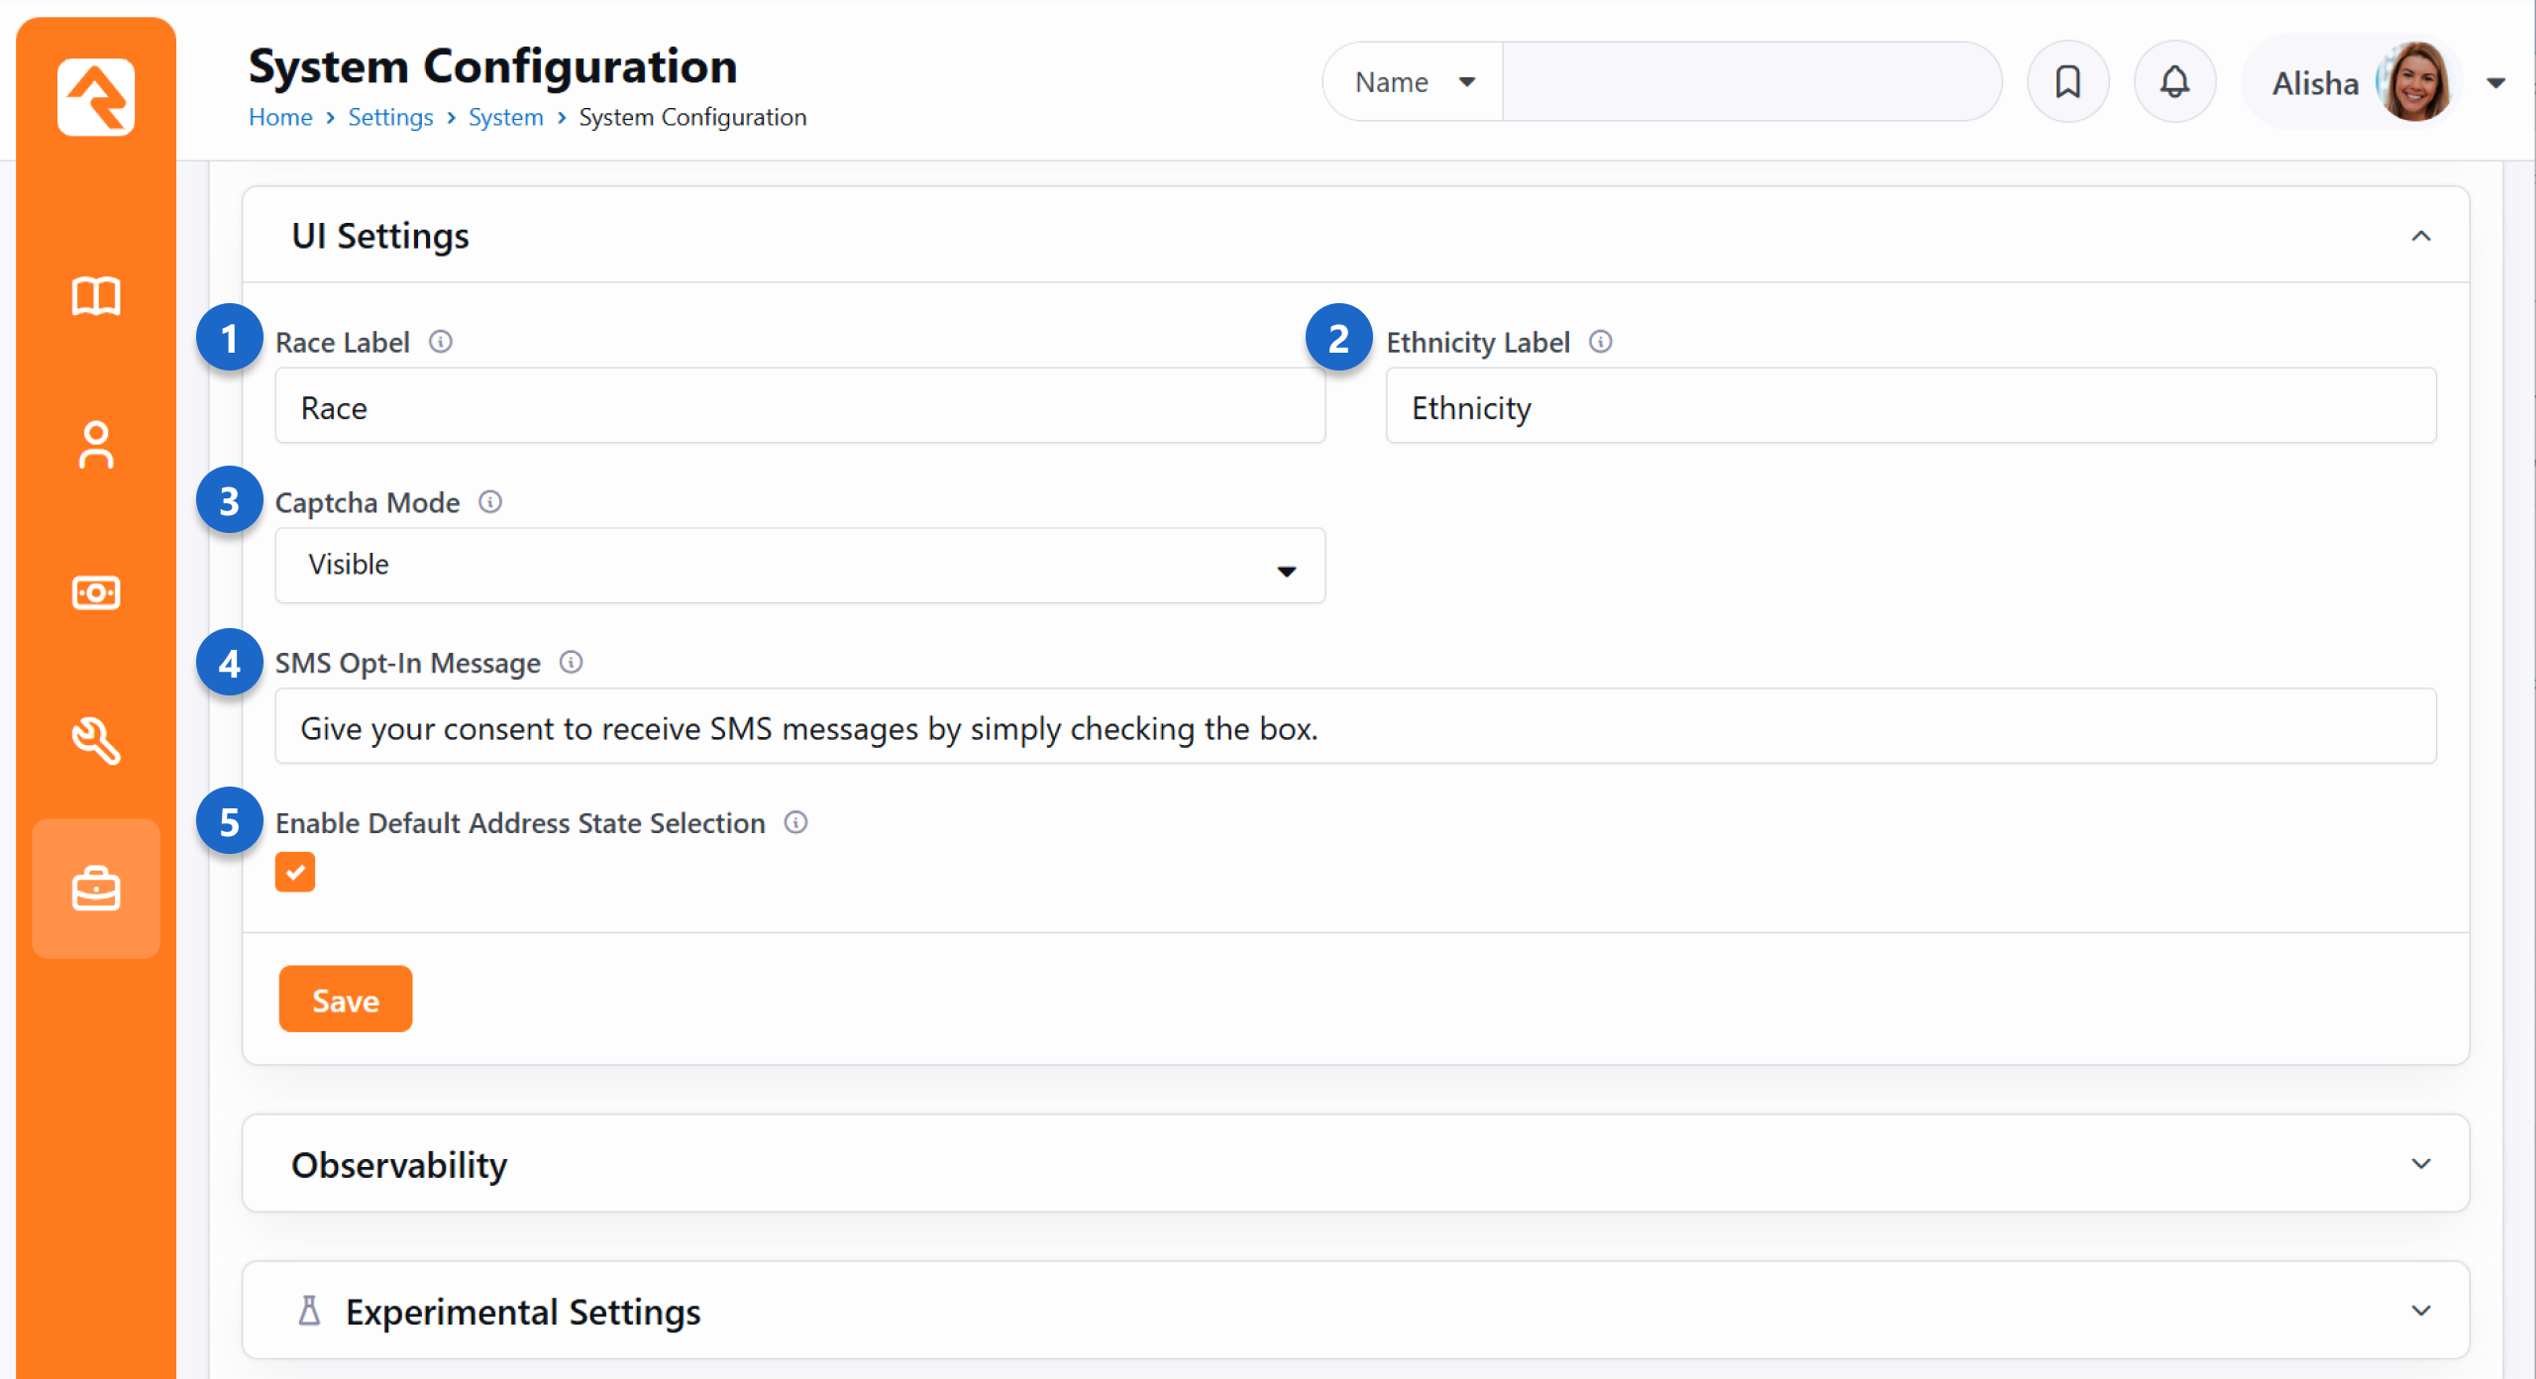
Task: Open the Alisha user menu
Action: click(2495, 83)
